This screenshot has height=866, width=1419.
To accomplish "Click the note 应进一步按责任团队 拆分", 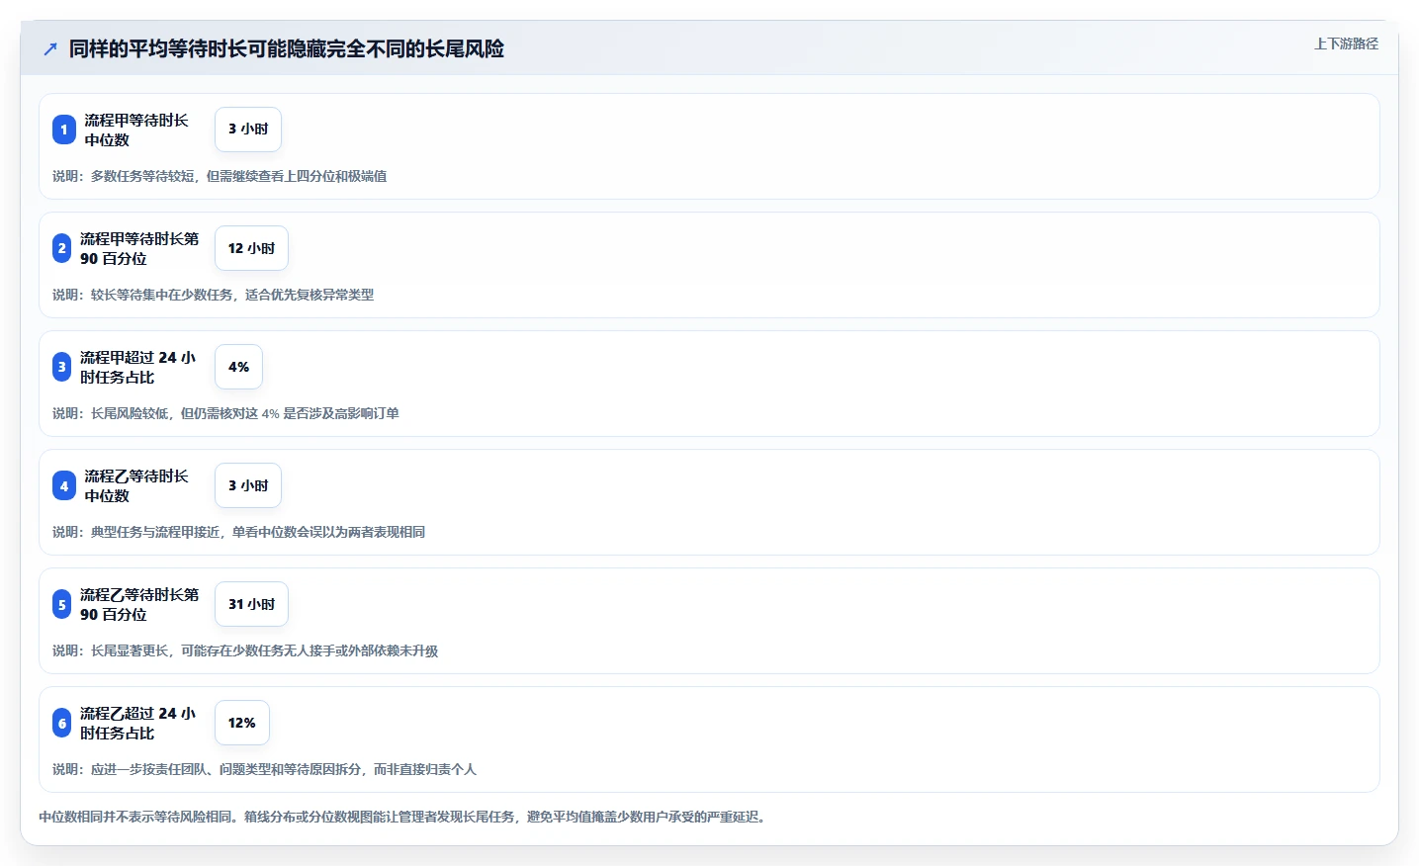I will (264, 769).
